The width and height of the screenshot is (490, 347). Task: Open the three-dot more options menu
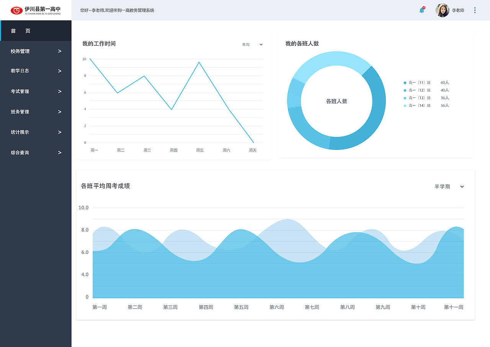[475, 10]
